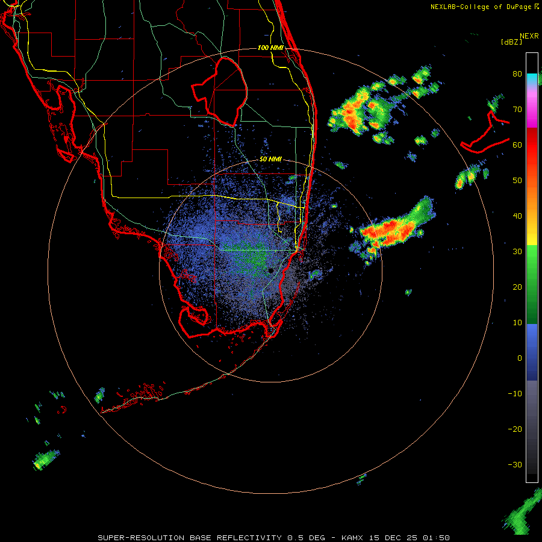Click the -10 value on the dBZ scale
The image size is (542, 542).
[x=515, y=393]
